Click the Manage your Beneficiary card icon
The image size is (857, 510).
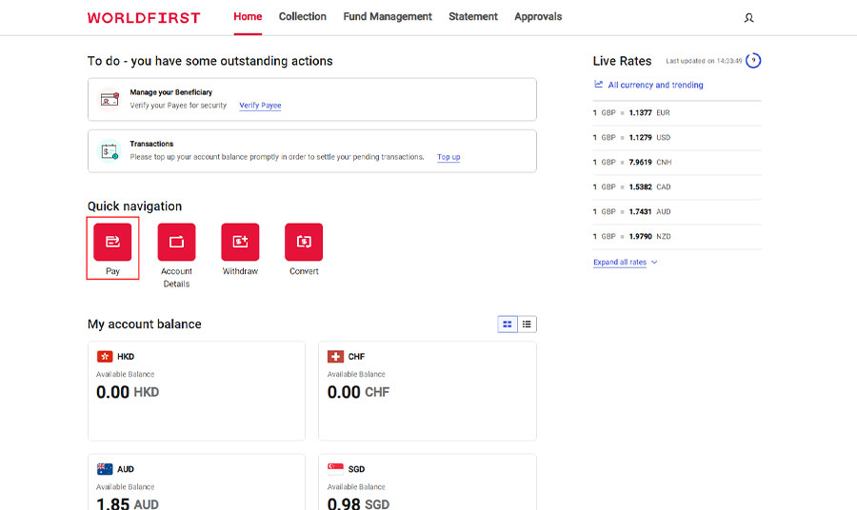point(110,99)
